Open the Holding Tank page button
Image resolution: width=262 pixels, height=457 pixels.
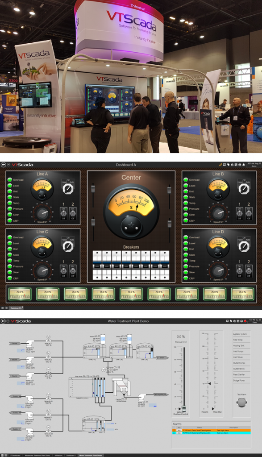pos(241,346)
